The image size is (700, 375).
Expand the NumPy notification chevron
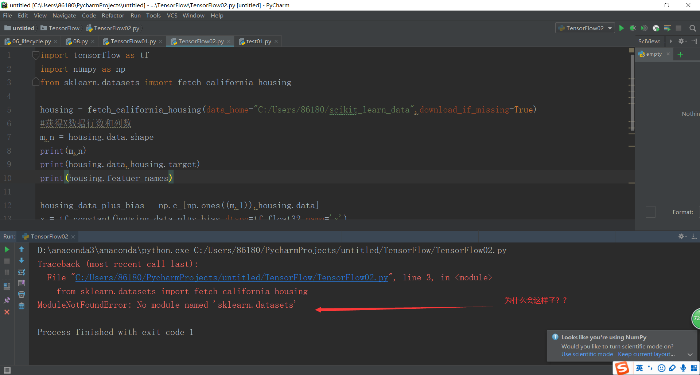point(690,354)
